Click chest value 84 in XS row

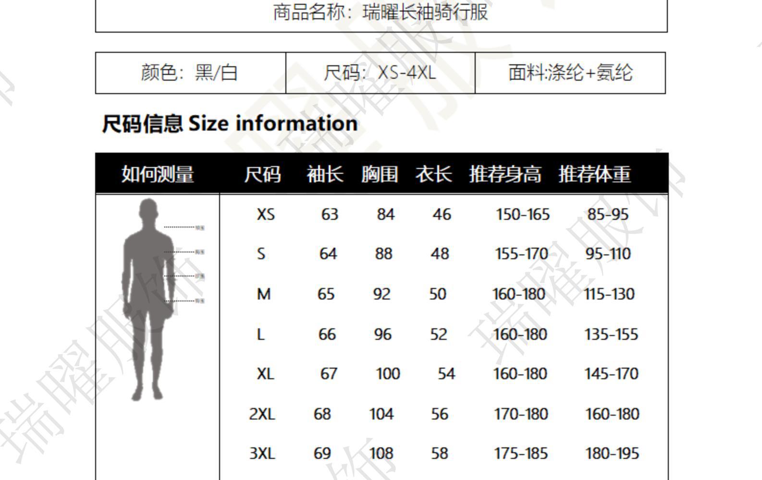[x=385, y=214]
